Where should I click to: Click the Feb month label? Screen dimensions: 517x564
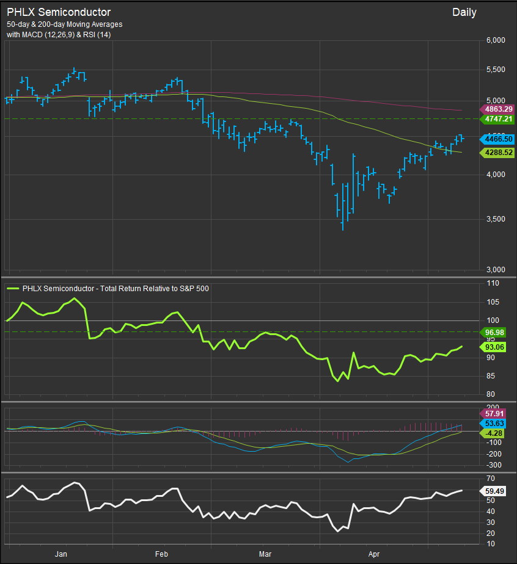pos(162,554)
